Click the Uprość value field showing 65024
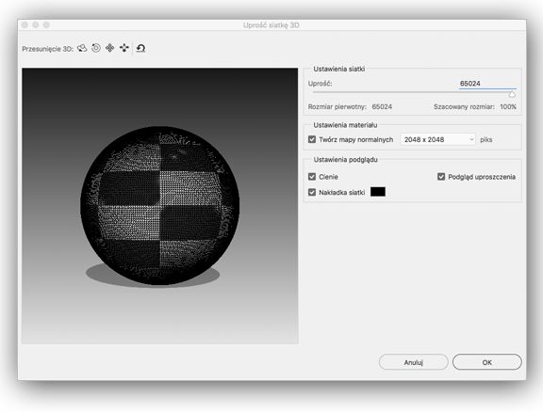This screenshot has width=543, height=412. [487, 84]
